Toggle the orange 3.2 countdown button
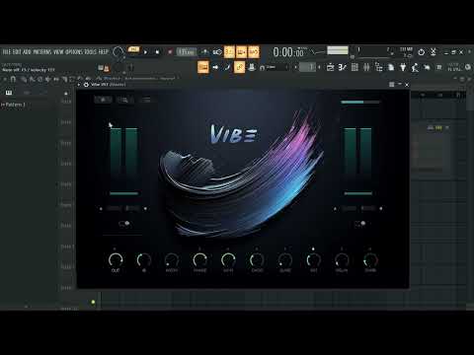Screen dimensions: 474x355 (x=229, y=52)
